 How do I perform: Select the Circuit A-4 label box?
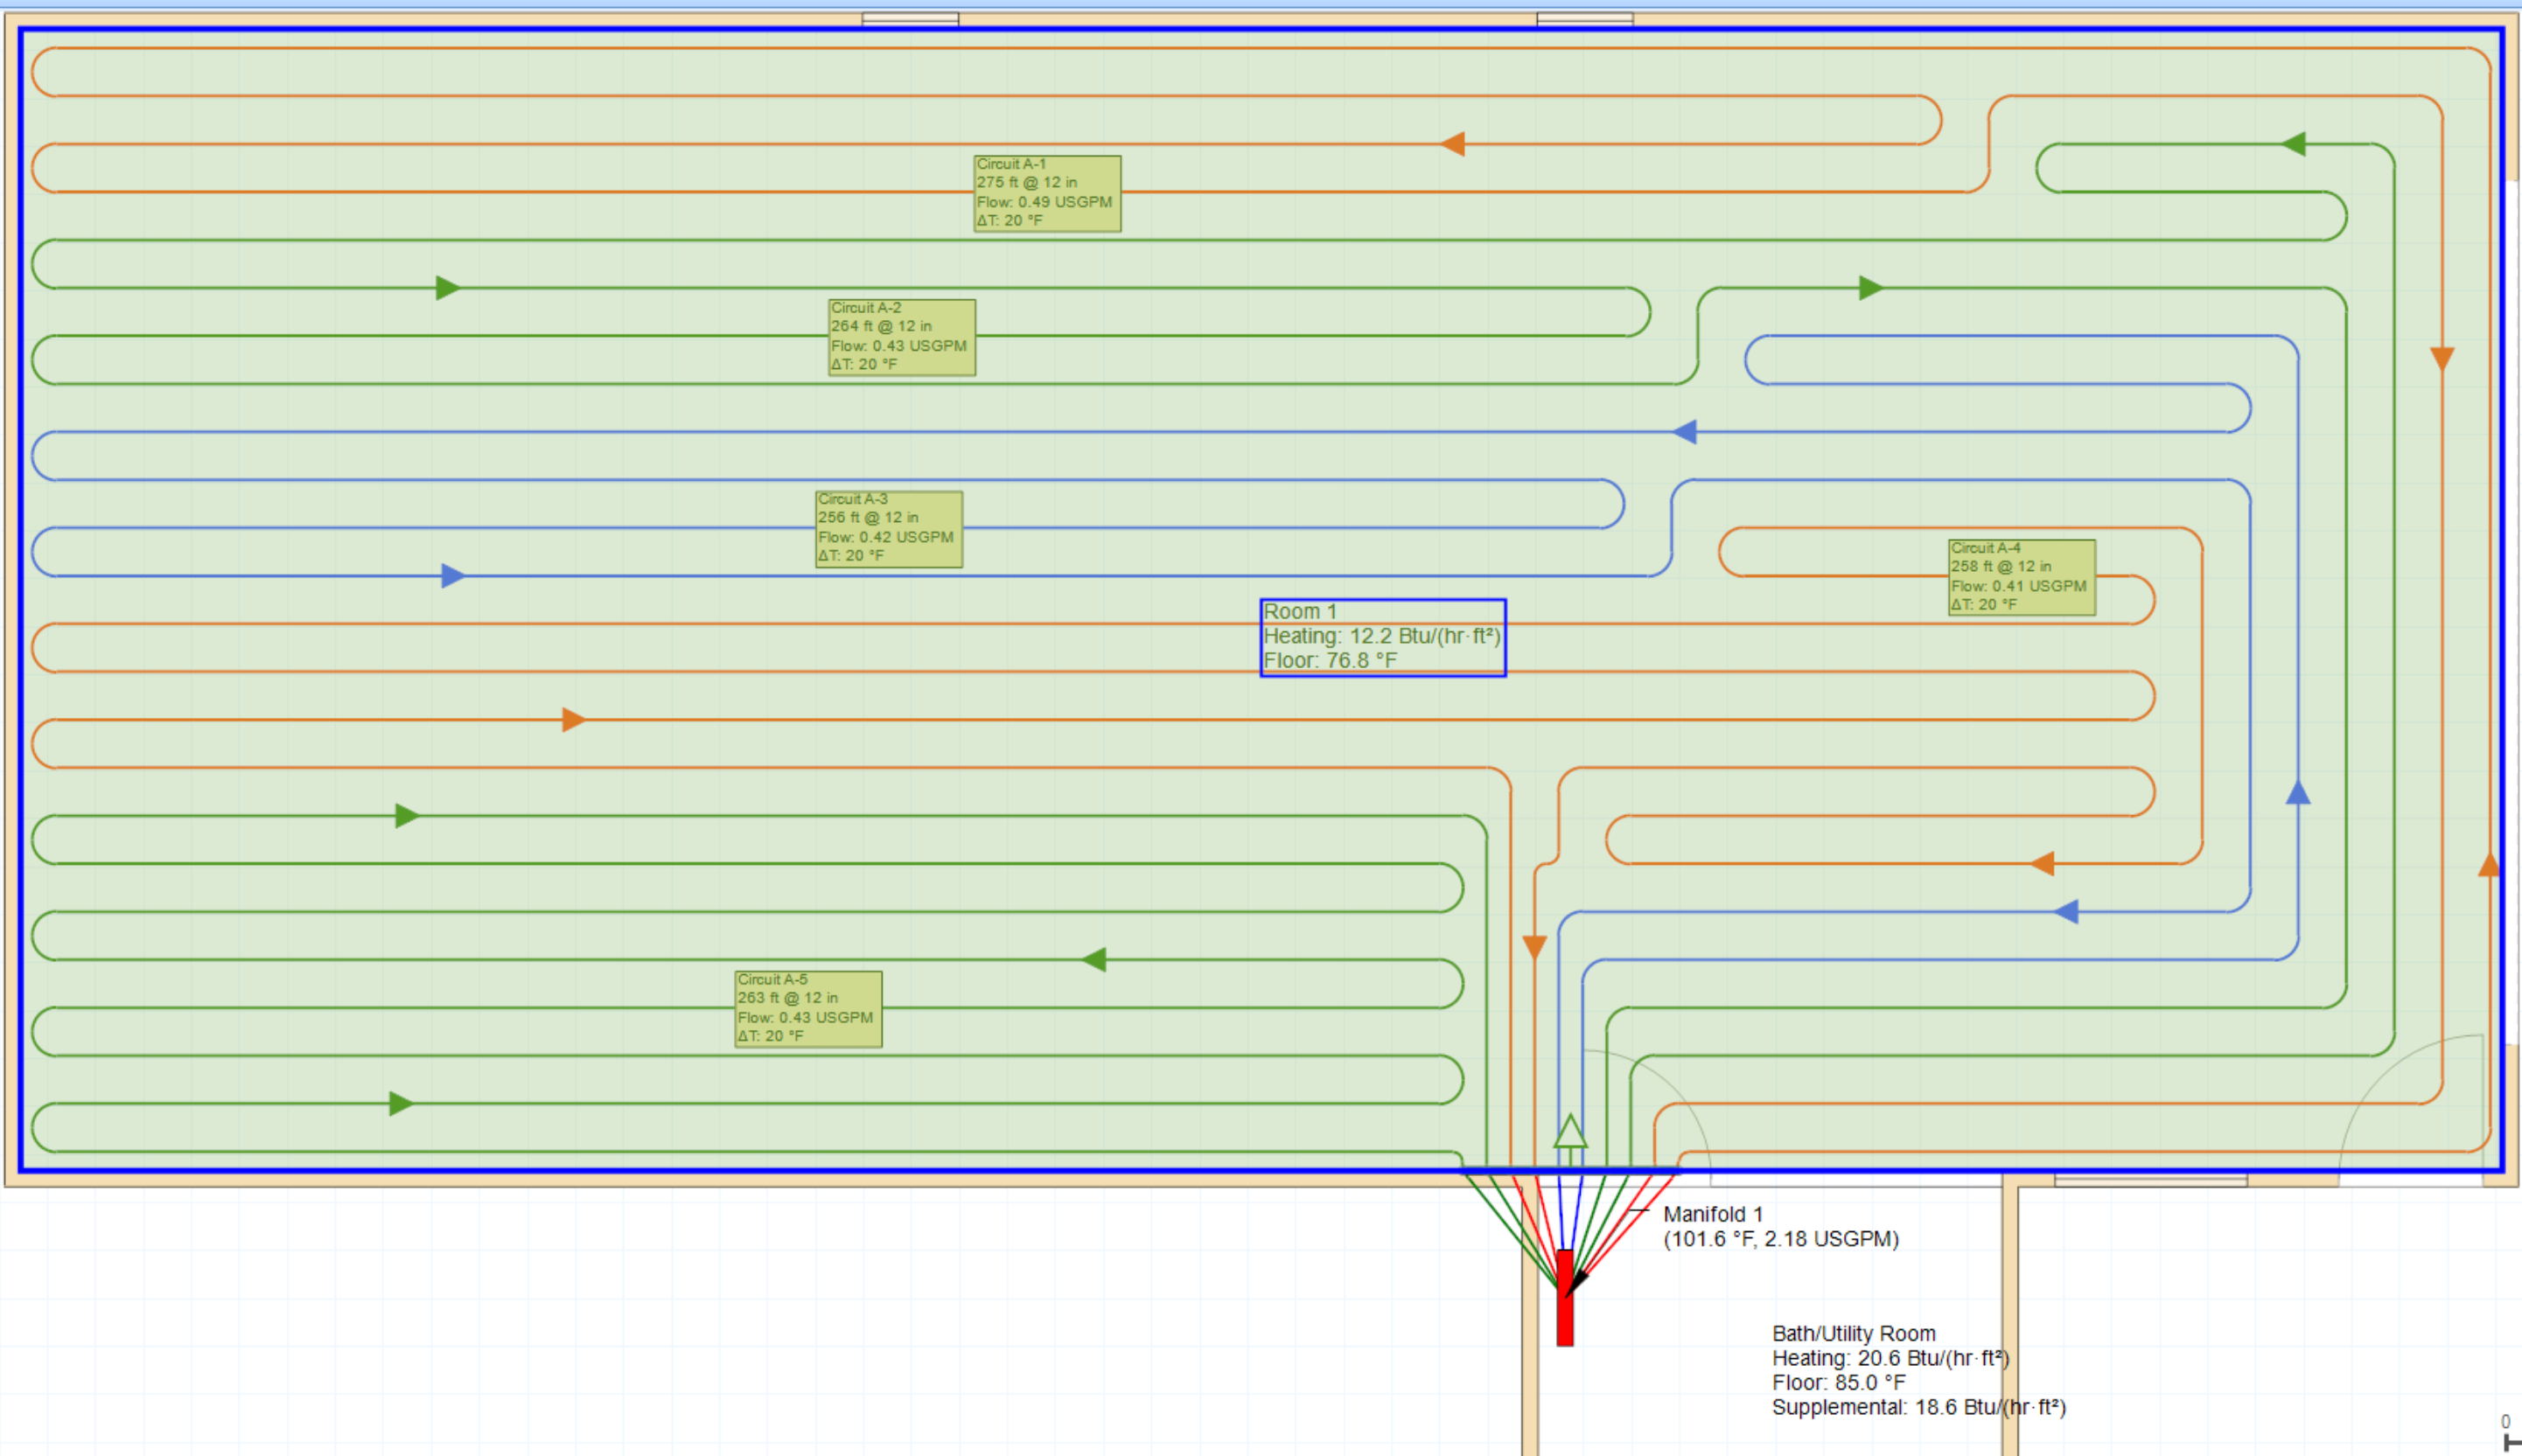point(2021,577)
